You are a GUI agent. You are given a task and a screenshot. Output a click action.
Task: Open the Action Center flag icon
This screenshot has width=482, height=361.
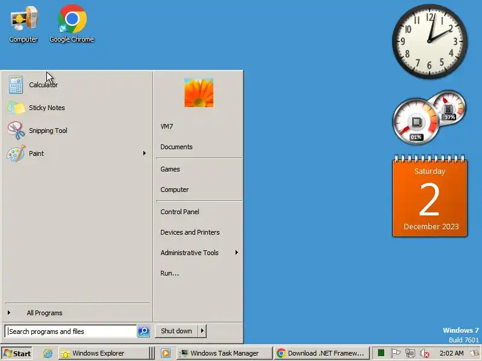tap(395, 353)
